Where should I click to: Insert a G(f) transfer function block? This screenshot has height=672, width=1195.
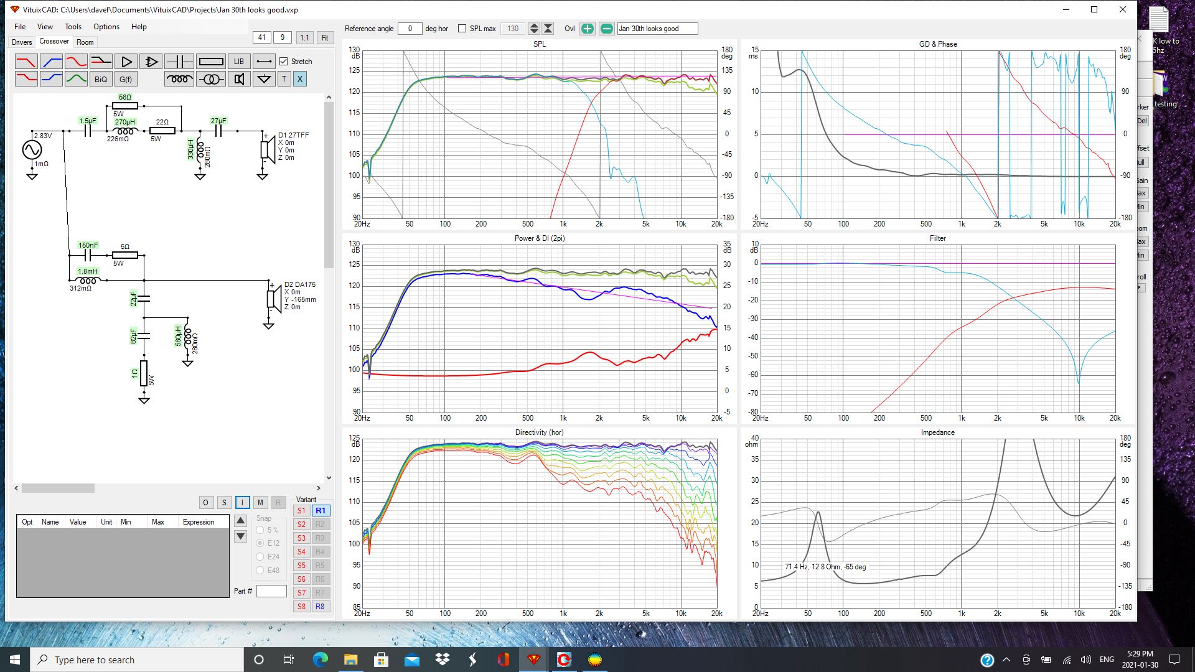click(x=126, y=79)
